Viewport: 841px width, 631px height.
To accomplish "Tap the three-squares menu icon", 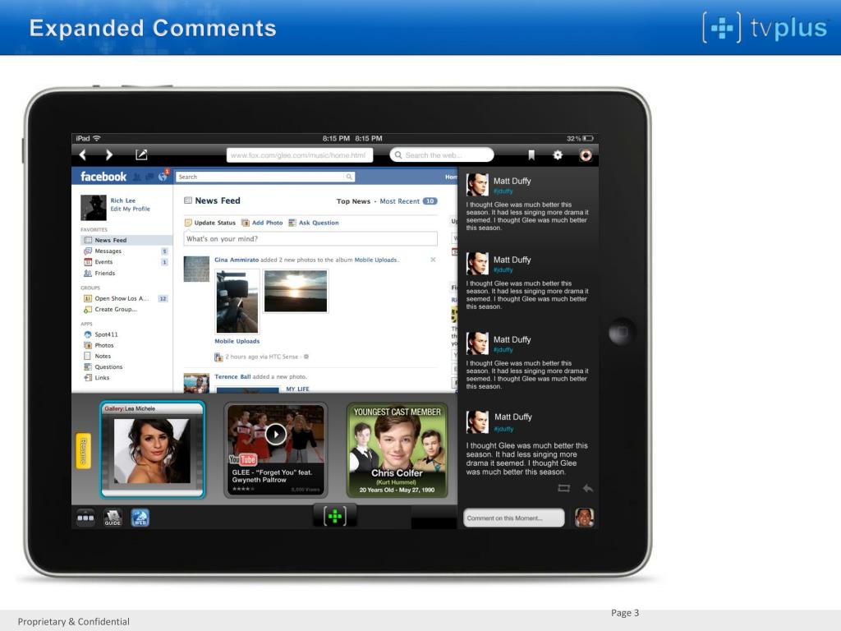I will coord(85,518).
